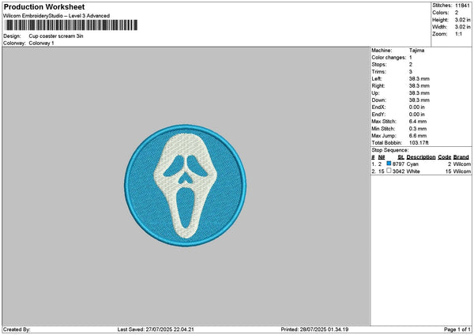The width and height of the screenshot is (474, 335).
Task: Click the Up value 38.3 mm
Action: click(x=419, y=93)
